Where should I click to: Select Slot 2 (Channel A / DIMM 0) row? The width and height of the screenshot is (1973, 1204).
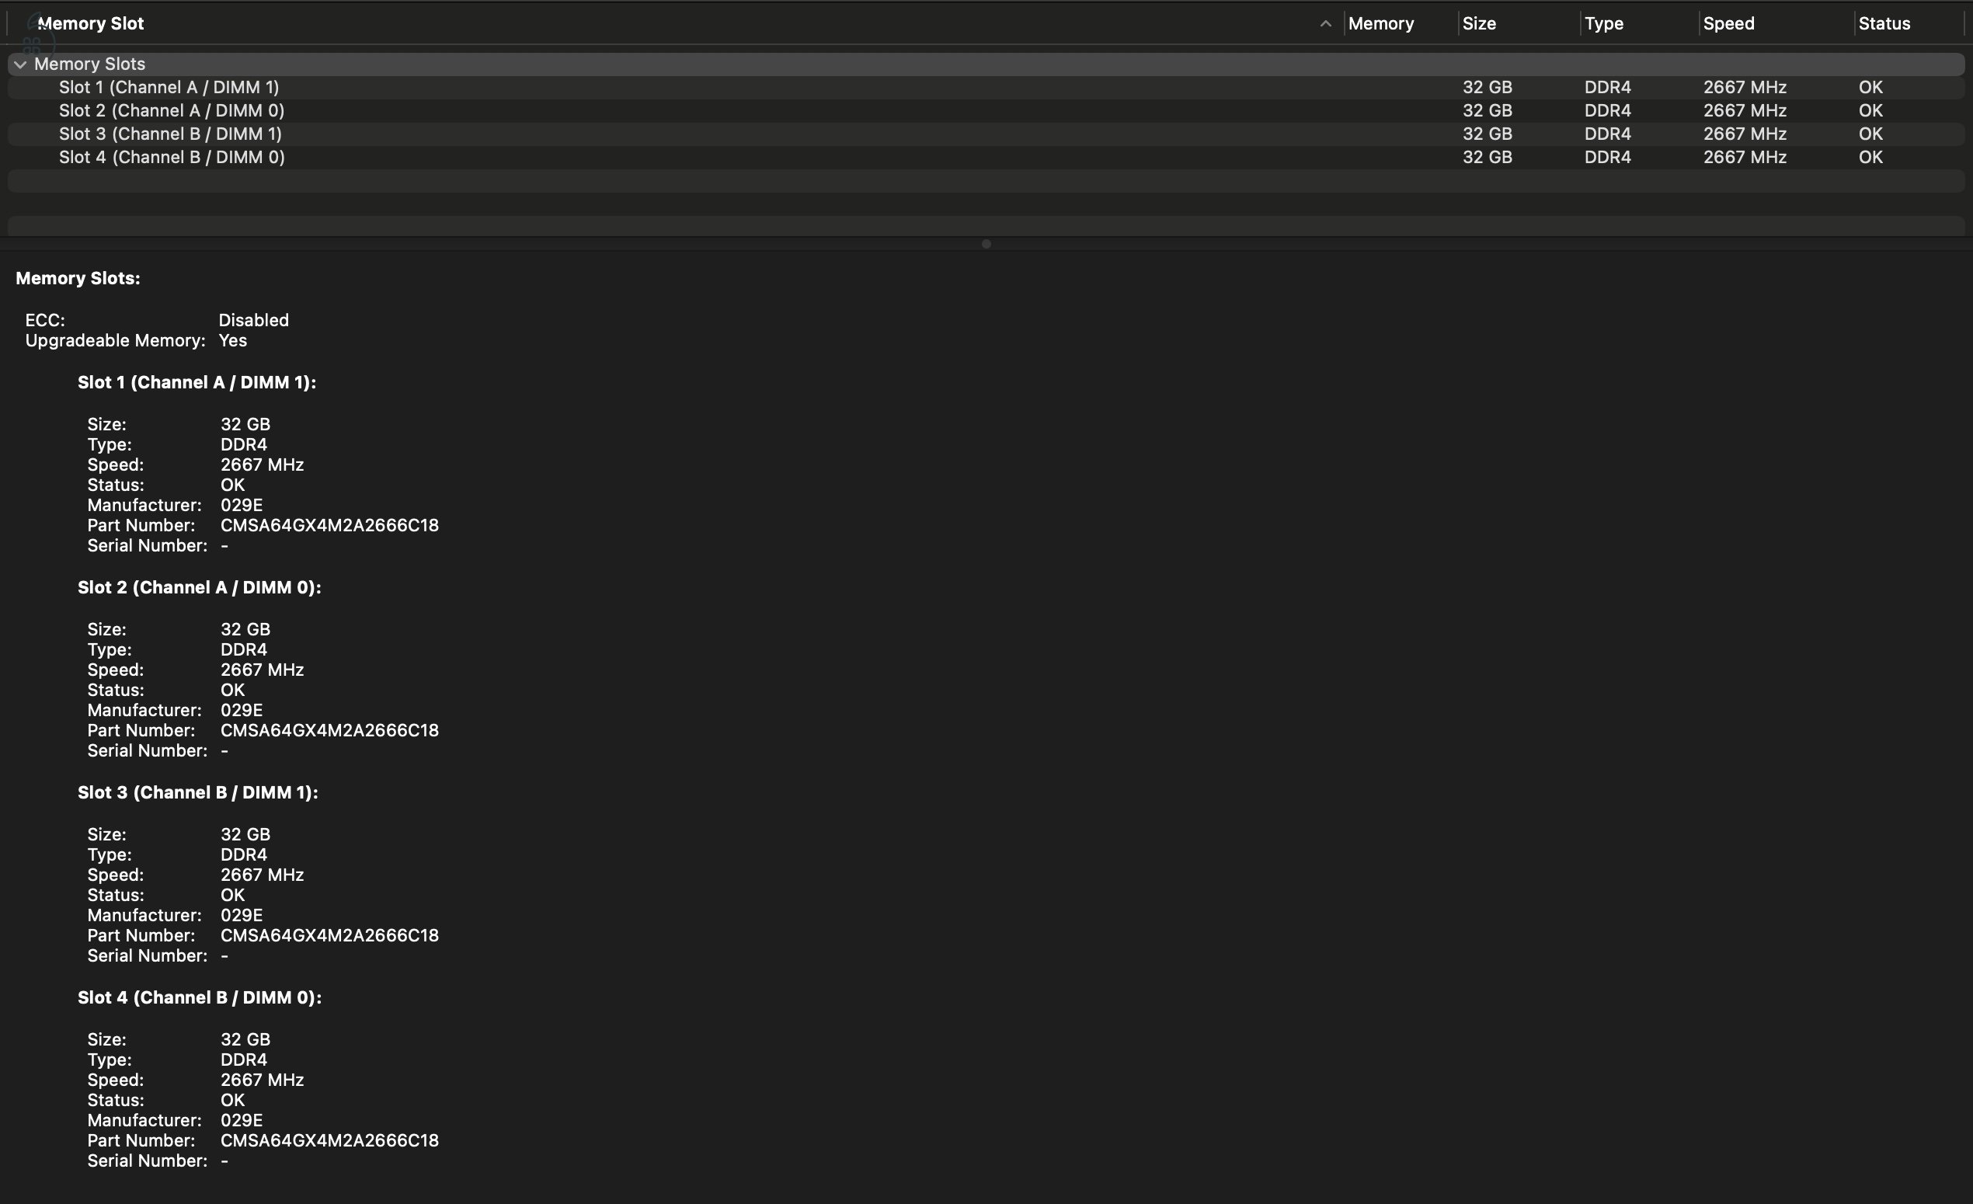click(x=986, y=110)
